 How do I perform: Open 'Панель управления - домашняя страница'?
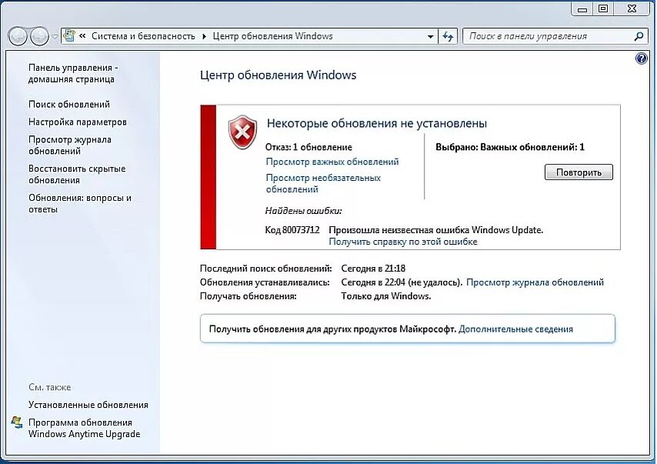tap(73, 73)
